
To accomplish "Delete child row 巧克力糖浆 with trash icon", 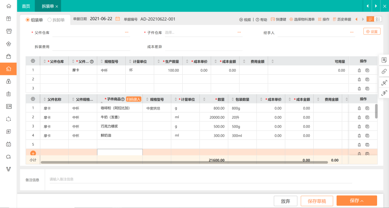I will click(359, 127).
